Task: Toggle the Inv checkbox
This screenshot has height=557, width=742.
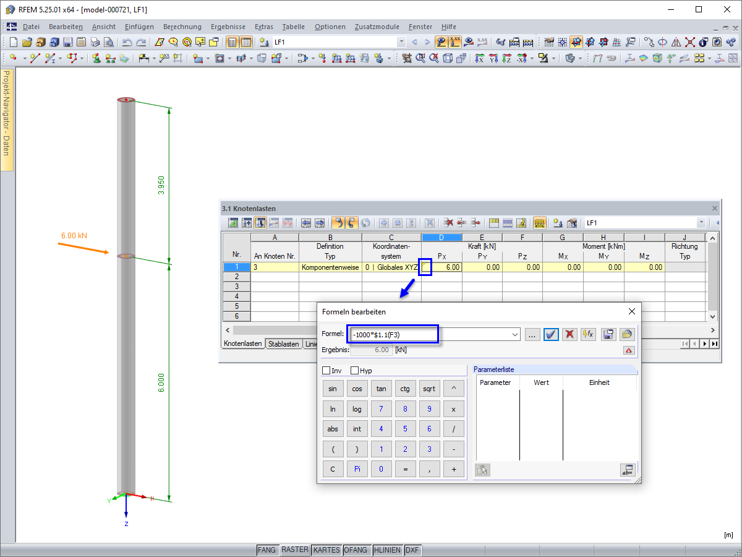Action: [326, 370]
